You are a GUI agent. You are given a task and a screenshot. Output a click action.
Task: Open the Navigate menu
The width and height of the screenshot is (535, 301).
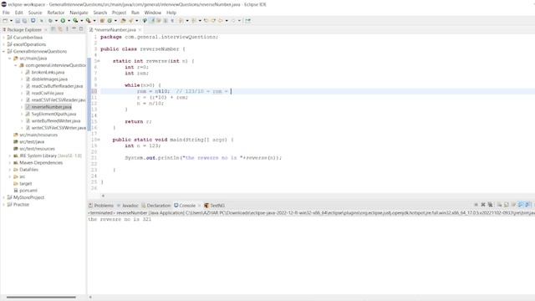coord(79,13)
